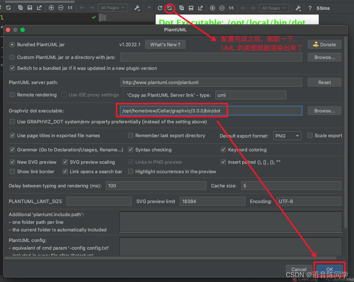This screenshot has height=282, width=354.
Task: Click the refresh icon in the left preview toolbar
Action: 8,8
